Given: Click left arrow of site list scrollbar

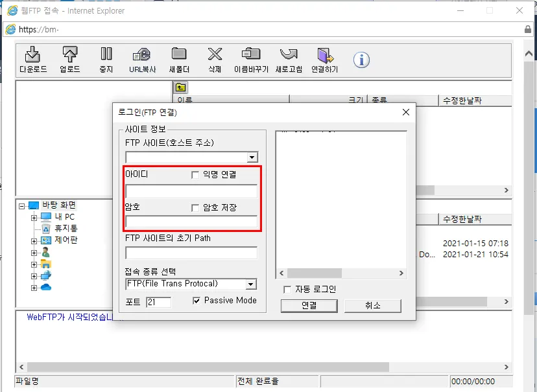Looking at the screenshot, I should [281, 273].
